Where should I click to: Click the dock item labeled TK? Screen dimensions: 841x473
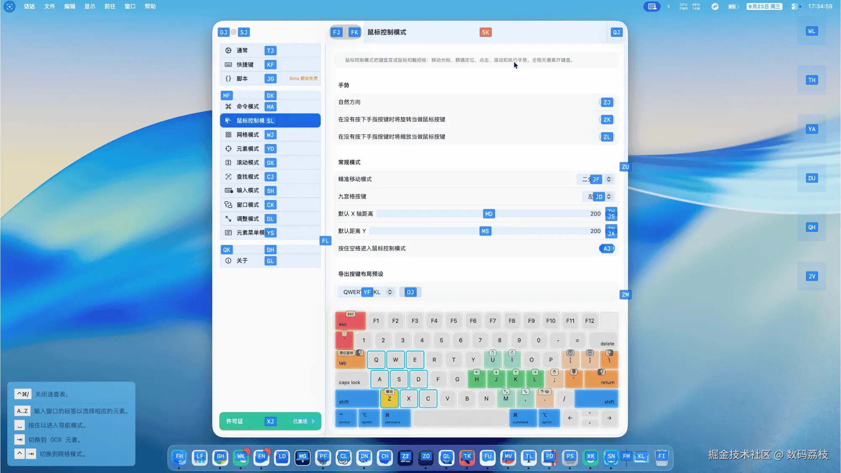[467, 457]
